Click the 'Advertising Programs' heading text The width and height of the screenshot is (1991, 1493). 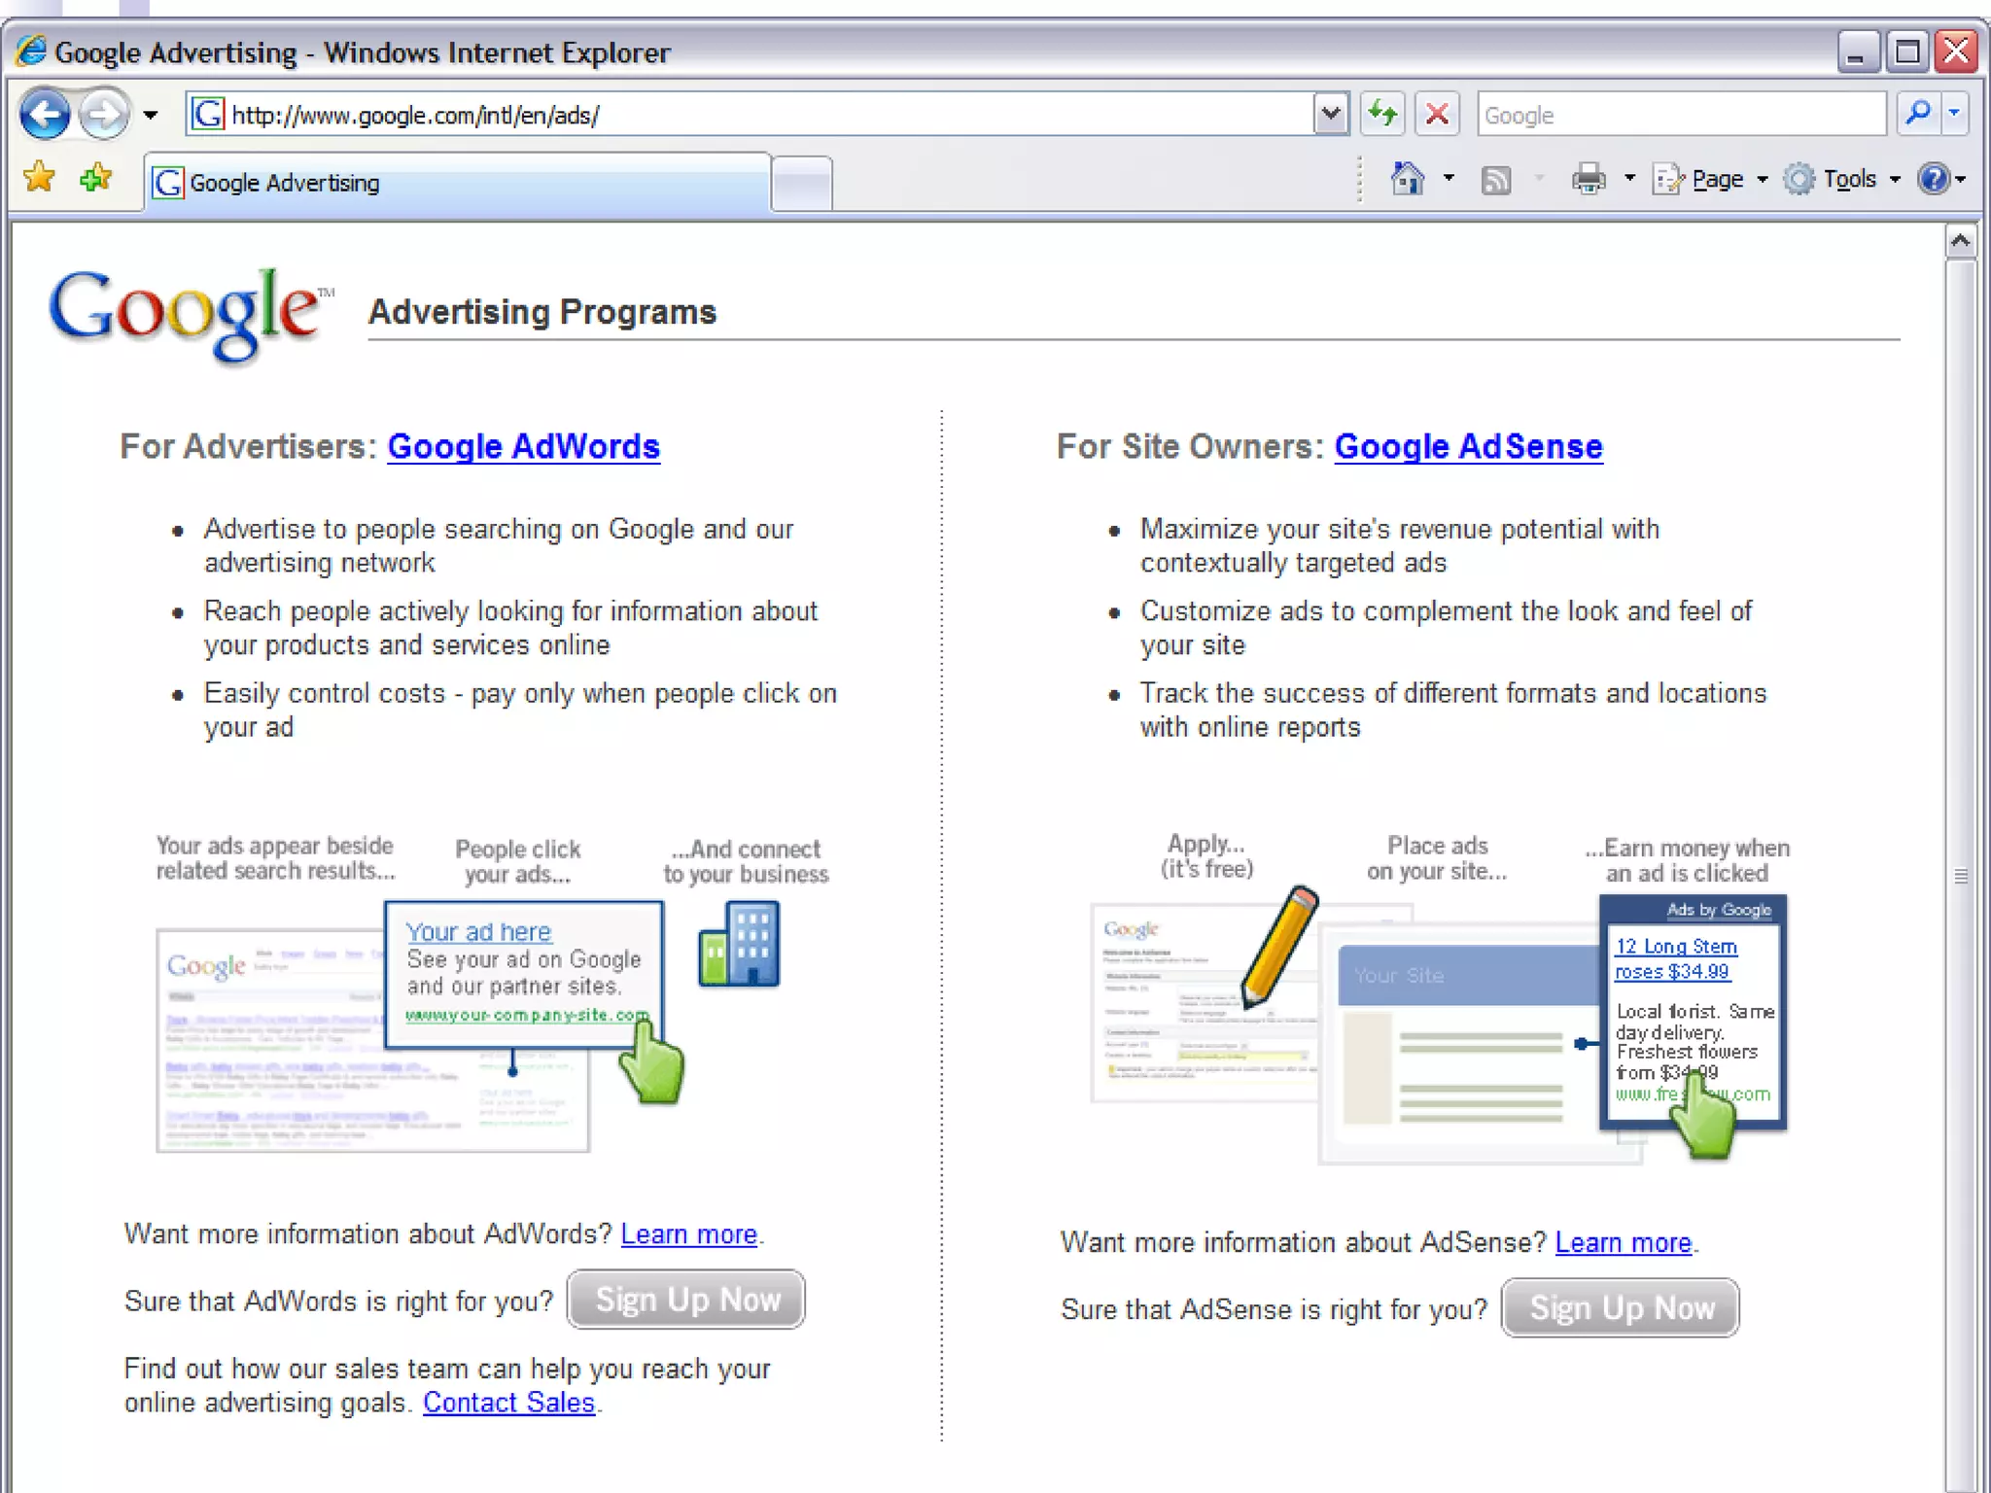coord(542,312)
